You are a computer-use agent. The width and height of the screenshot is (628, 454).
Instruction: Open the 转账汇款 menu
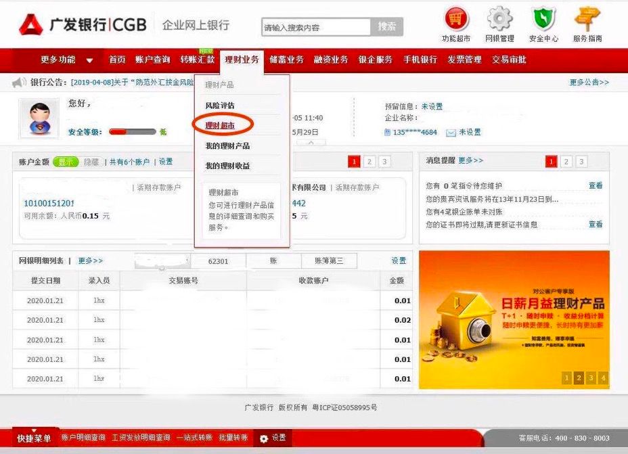pyautogui.click(x=198, y=60)
